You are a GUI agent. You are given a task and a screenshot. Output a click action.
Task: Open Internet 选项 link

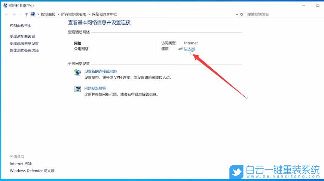pos(21,163)
